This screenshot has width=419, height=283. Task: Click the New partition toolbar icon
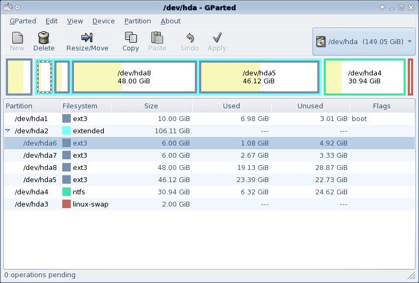[18, 38]
